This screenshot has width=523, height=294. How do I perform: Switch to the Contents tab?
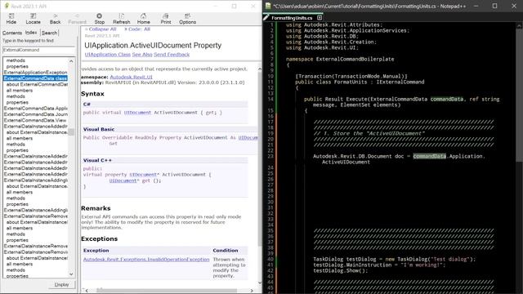(x=12, y=33)
